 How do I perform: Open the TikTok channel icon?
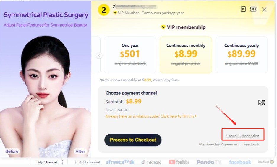click(x=151, y=162)
